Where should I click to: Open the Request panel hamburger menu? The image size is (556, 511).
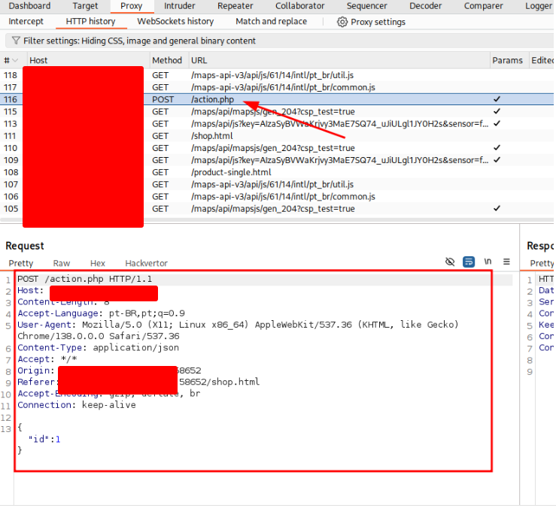[x=506, y=262]
